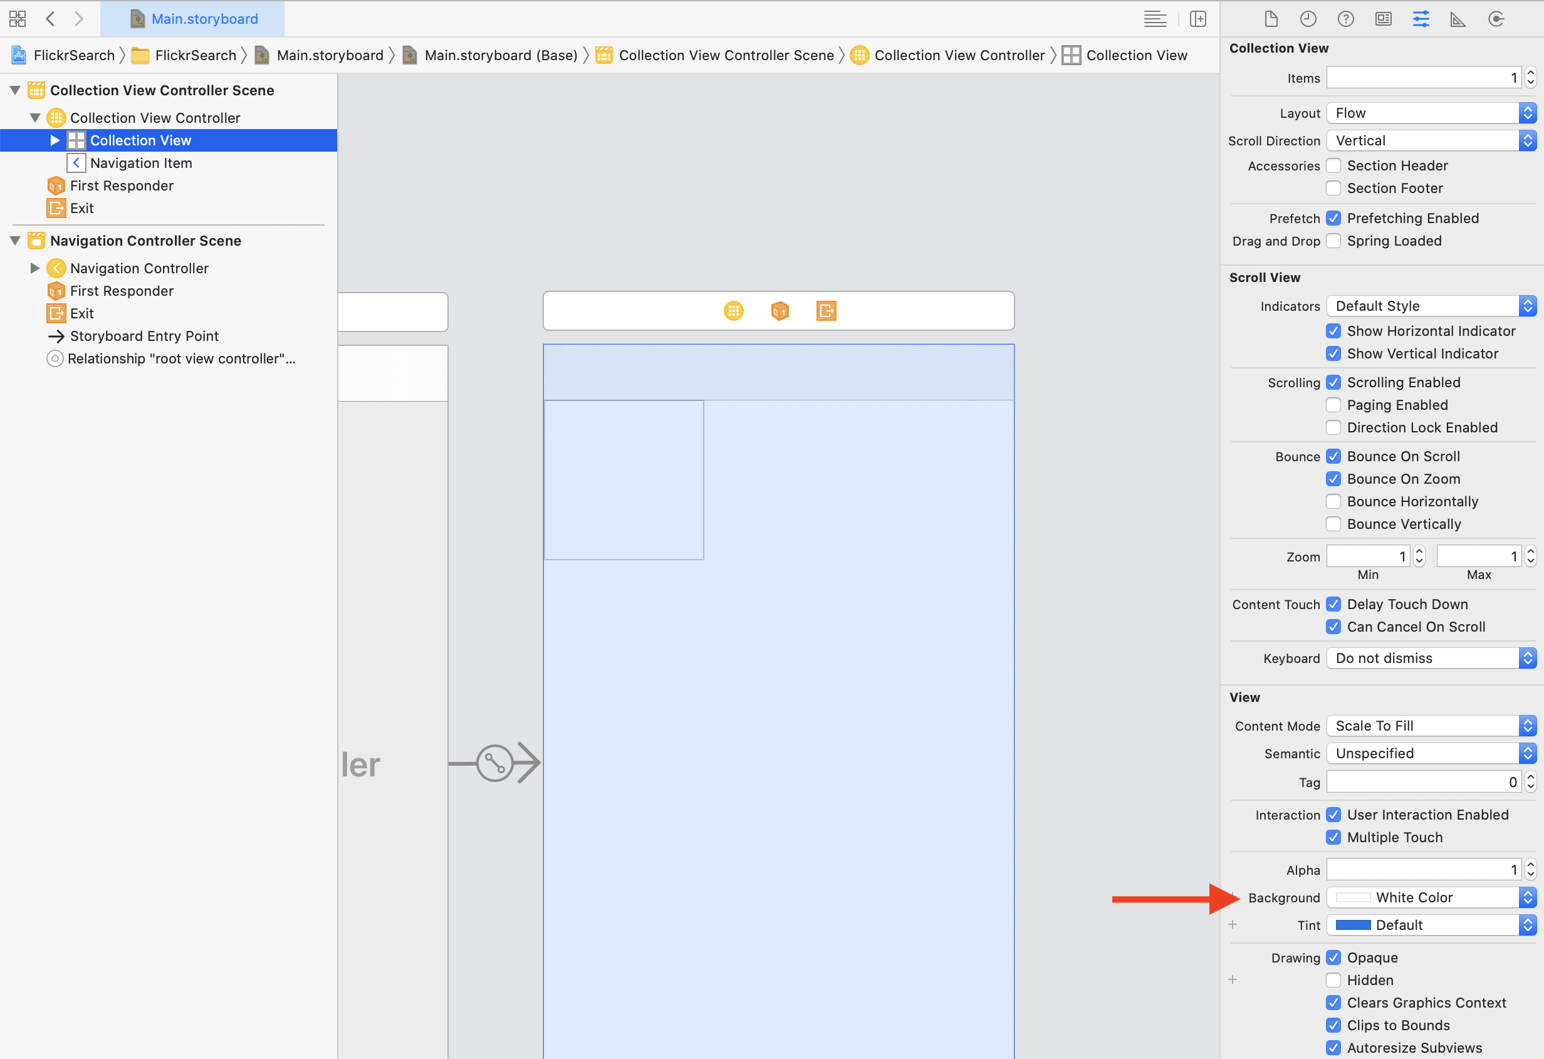The width and height of the screenshot is (1544, 1059).
Task: Select Navigation Item in outline
Action: tap(140, 164)
